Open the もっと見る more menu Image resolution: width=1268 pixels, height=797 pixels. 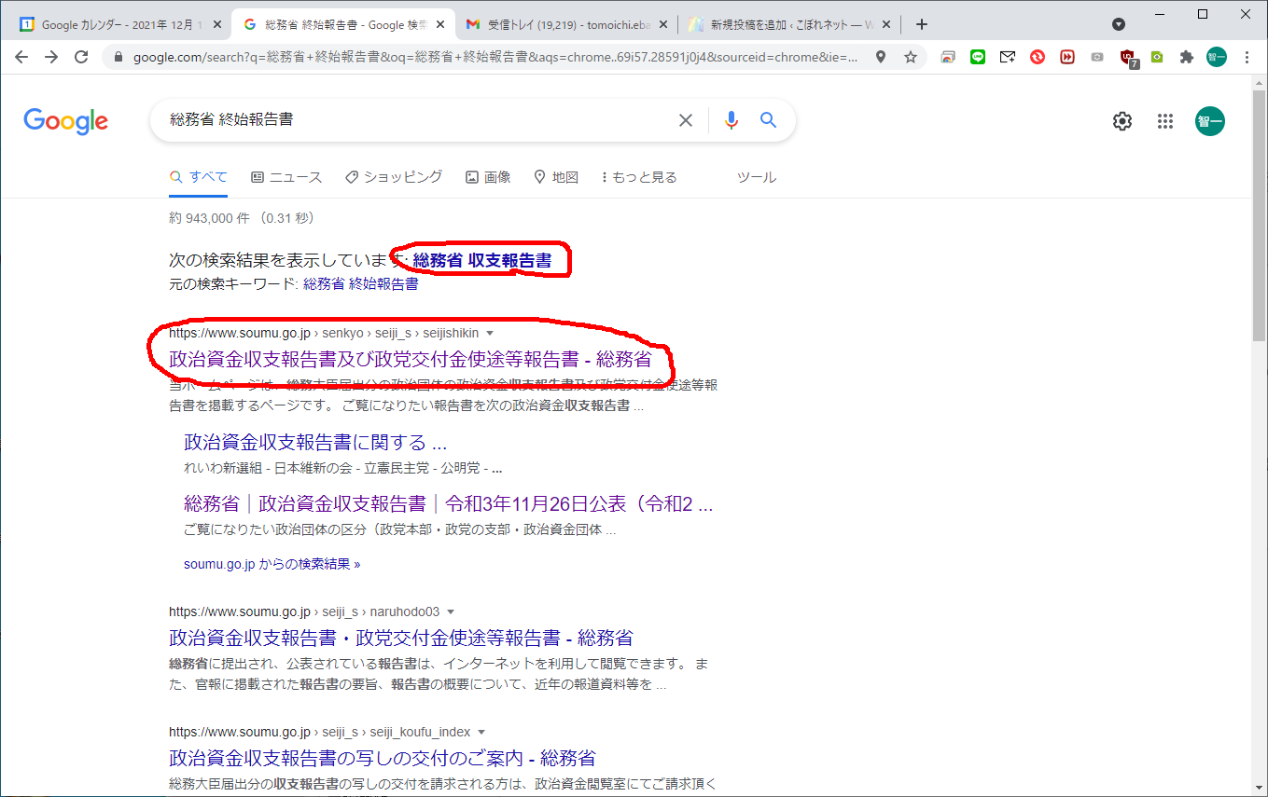[639, 177]
